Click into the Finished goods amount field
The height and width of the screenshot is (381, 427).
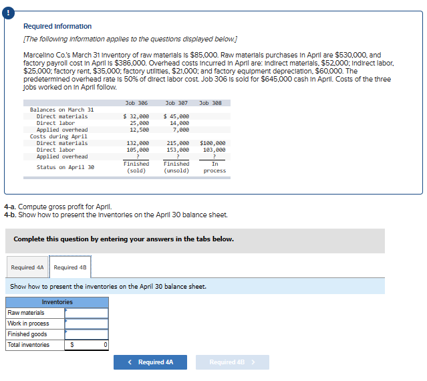[86, 334]
